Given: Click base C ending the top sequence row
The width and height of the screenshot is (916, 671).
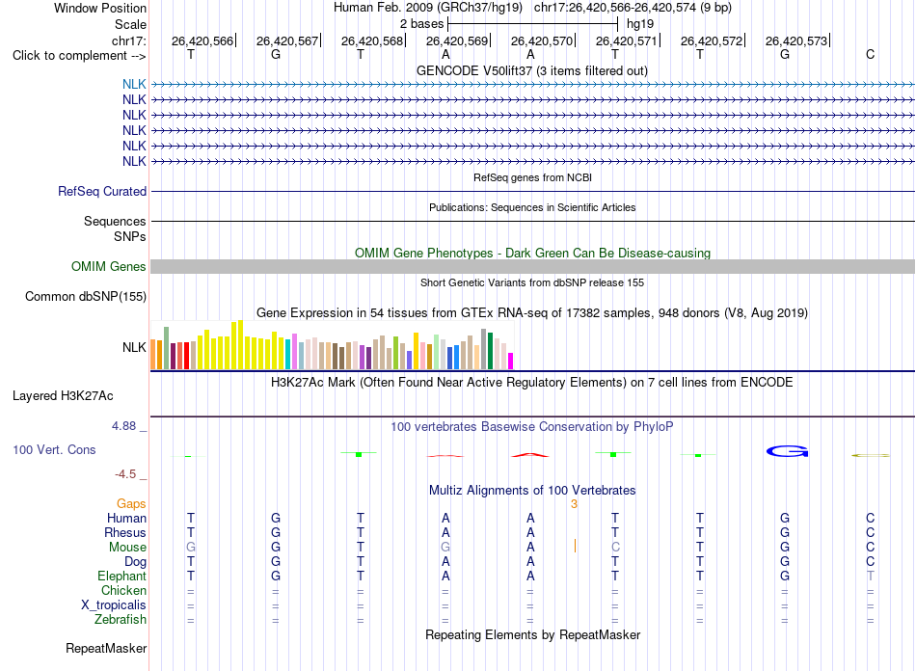Looking at the screenshot, I should click(870, 54).
